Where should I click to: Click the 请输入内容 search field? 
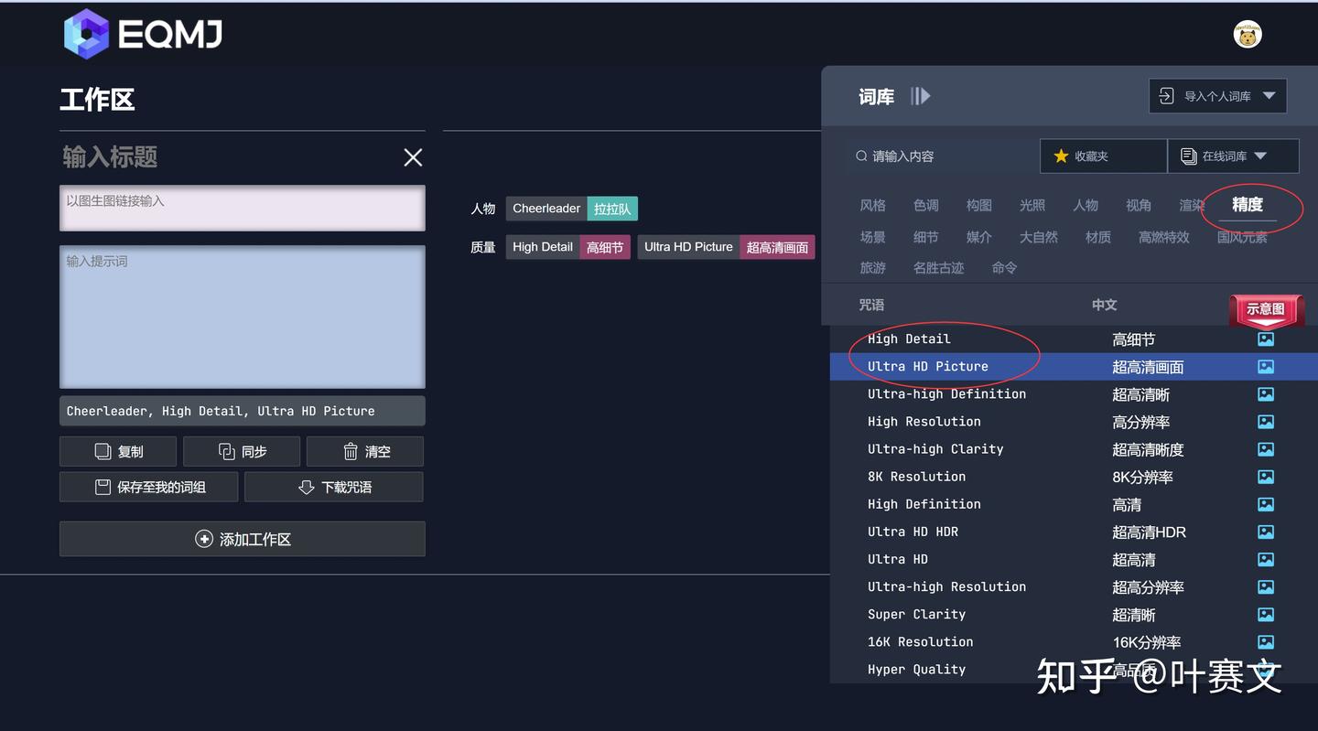coord(941,156)
